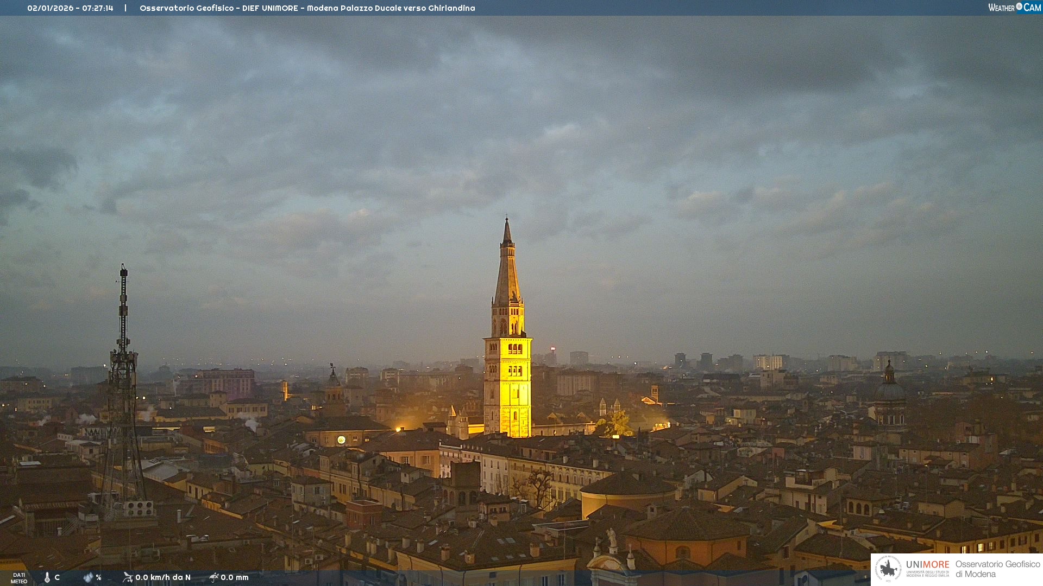1043x586 pixels.
Task: Click the temperature unit C label
Action: pyautogui.click(x=57, y=577)
